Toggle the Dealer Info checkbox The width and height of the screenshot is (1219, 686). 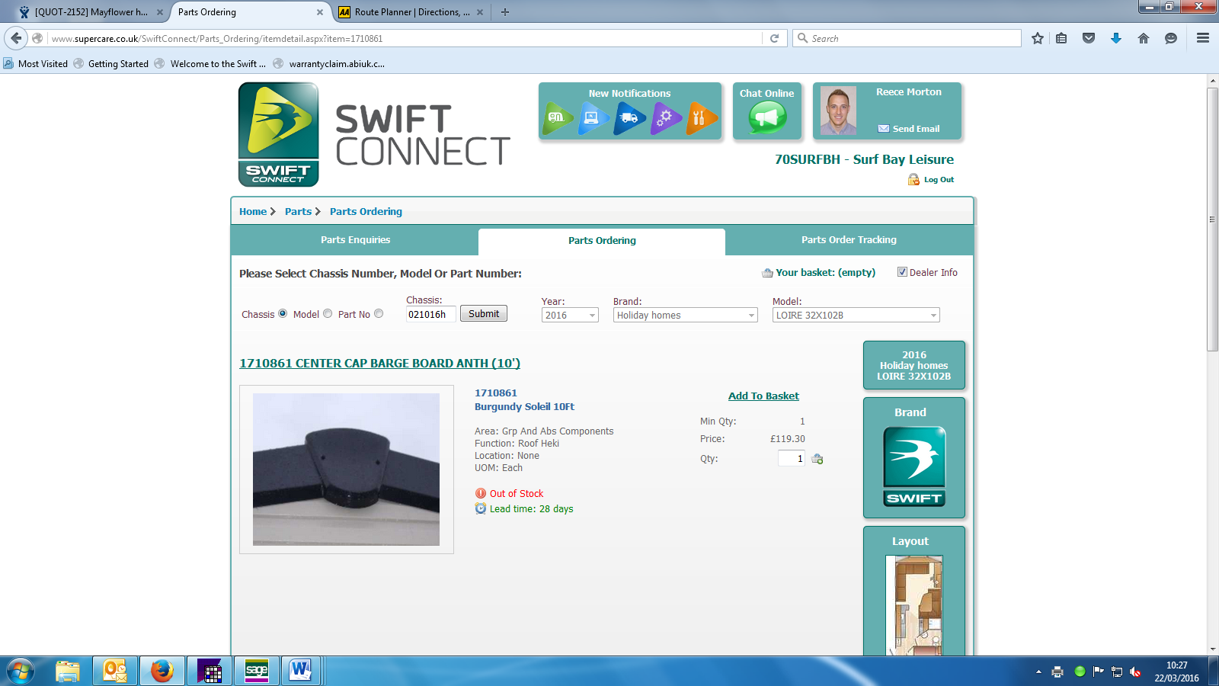[x=902, y=272]
